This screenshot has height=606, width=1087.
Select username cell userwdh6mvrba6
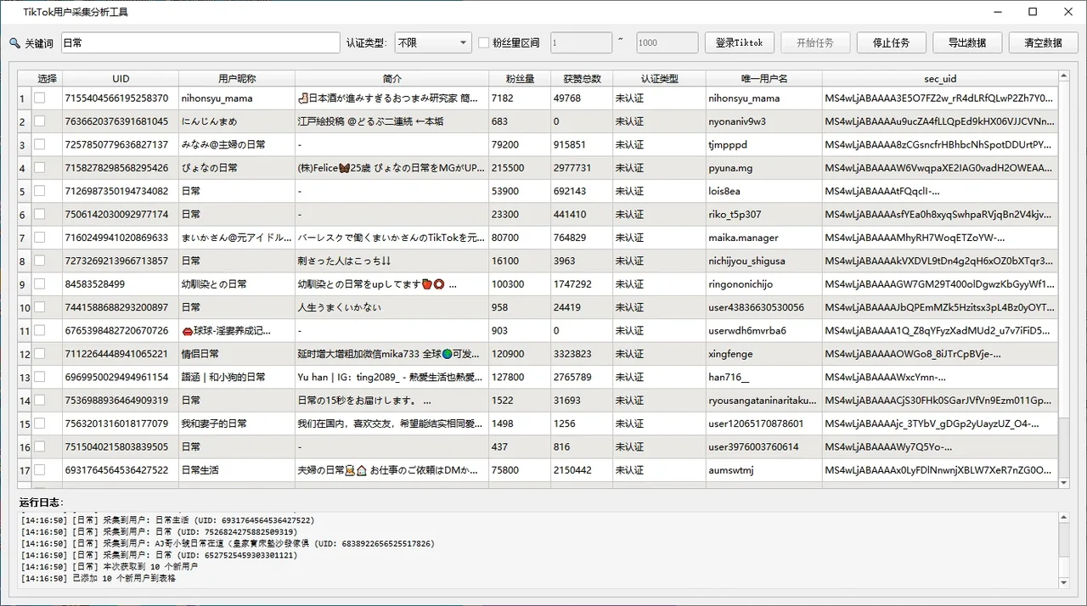tap(763, 330)
